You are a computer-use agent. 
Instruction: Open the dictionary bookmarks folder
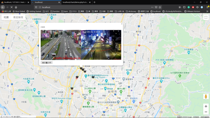[131, 11]
